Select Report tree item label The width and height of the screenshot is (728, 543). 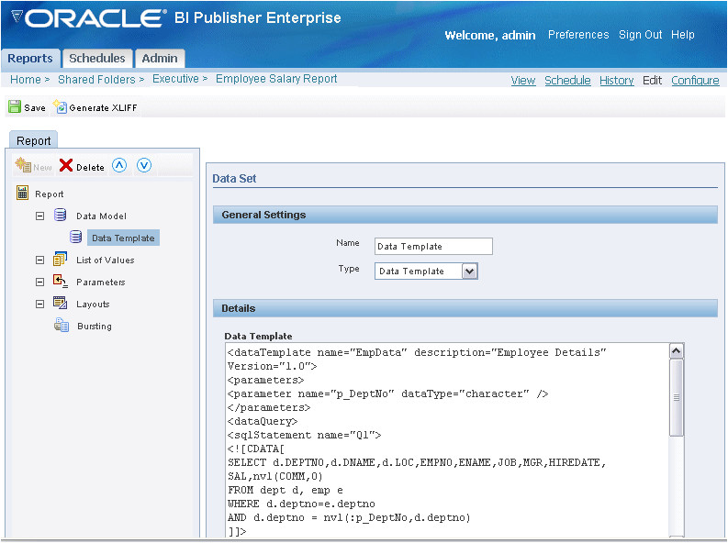pyautogui.click(x=50, y=194)
